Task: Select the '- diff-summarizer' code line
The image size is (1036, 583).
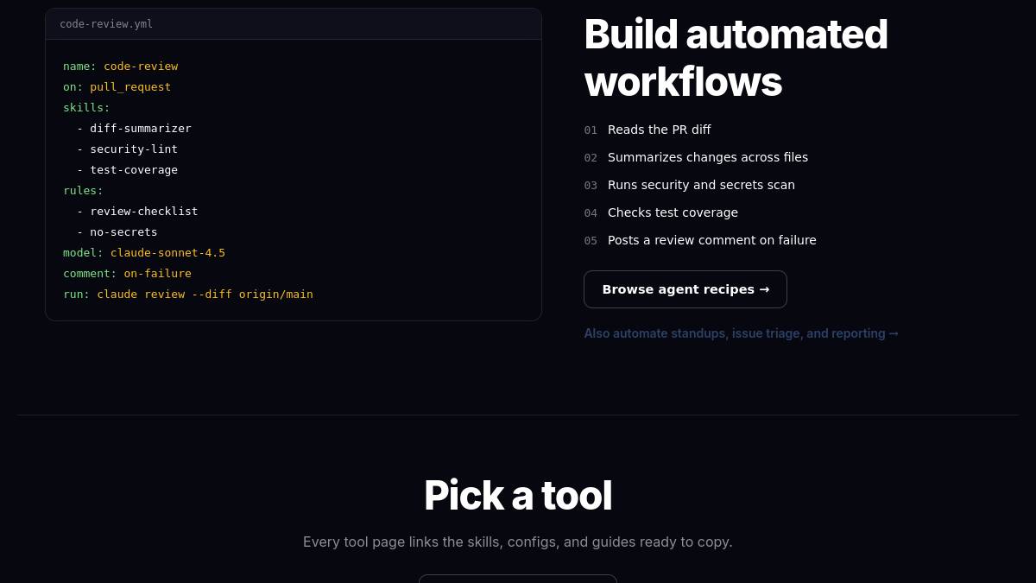Action: coord(134,129)
